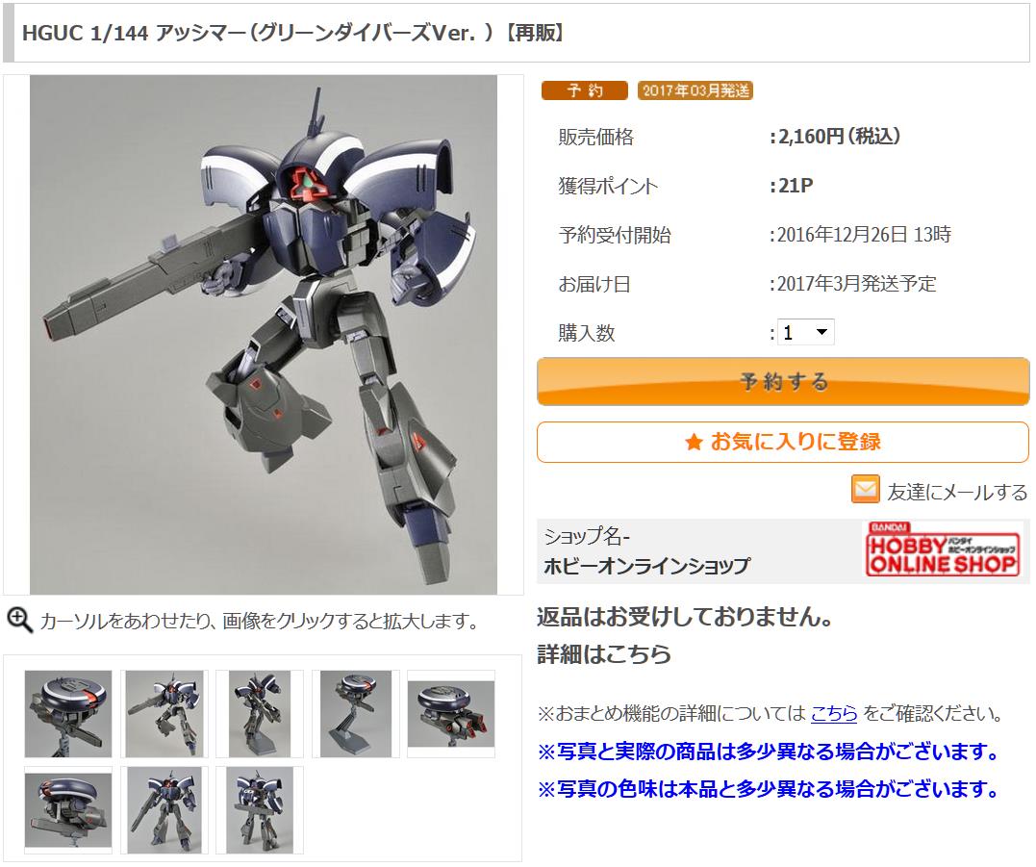Select fourth thumbnail of disc on display base

pos(356,714)
